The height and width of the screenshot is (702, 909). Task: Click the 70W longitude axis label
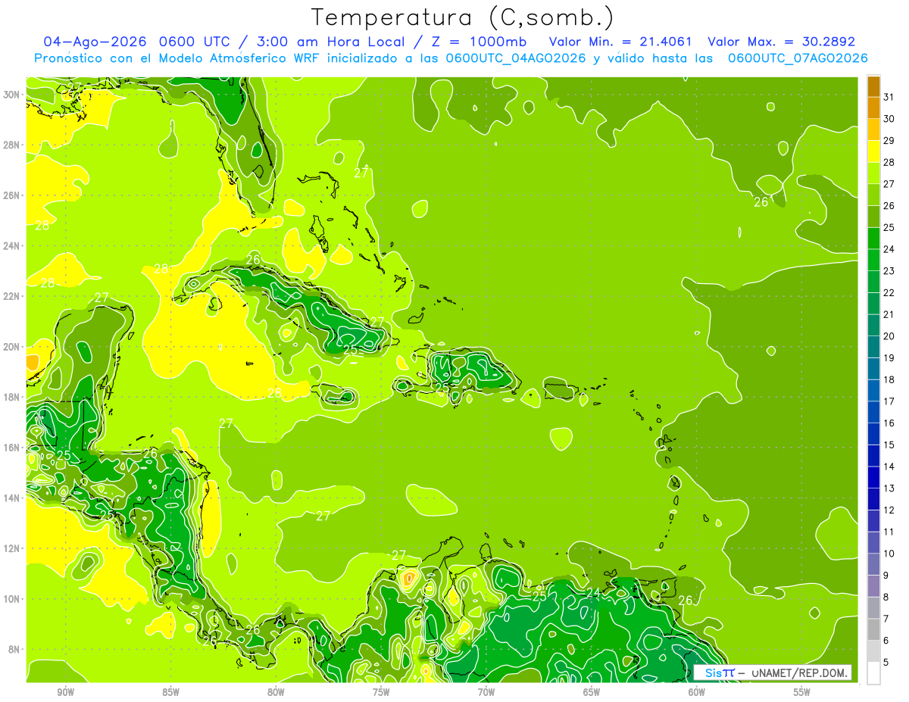[486, 693]
